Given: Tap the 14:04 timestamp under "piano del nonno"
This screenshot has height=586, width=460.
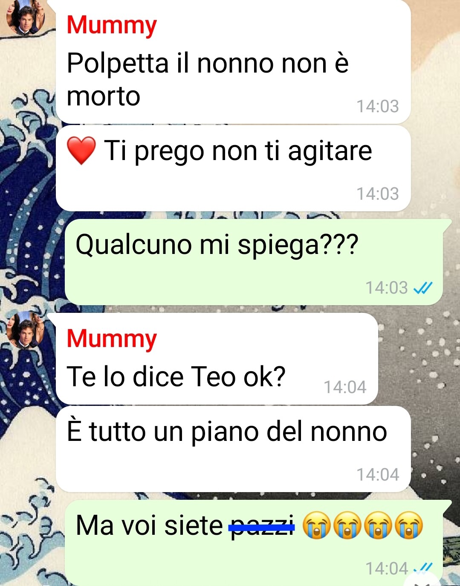Looking at the screenshot, I should pos(377,475).
